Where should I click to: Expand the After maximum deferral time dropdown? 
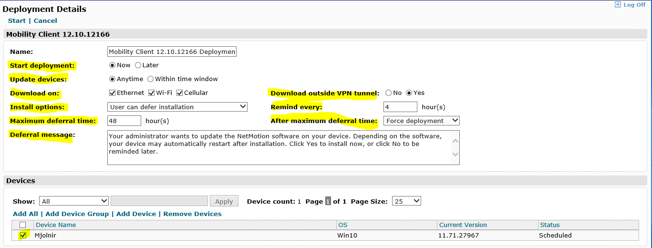coord(421,121)
